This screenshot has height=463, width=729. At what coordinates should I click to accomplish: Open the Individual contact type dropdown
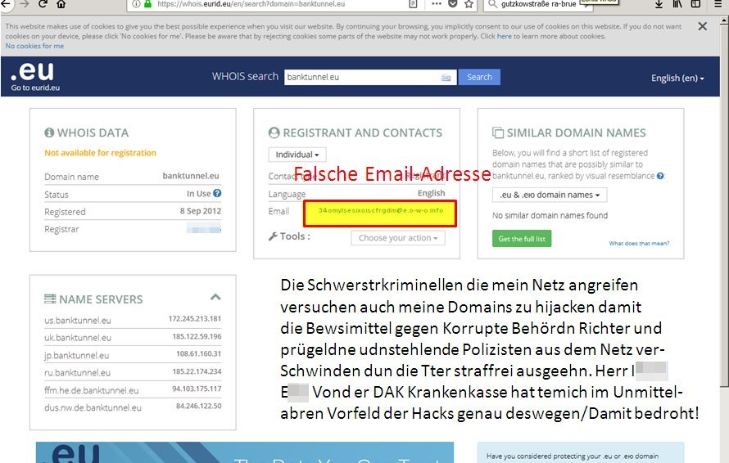(x=297, y=155)
